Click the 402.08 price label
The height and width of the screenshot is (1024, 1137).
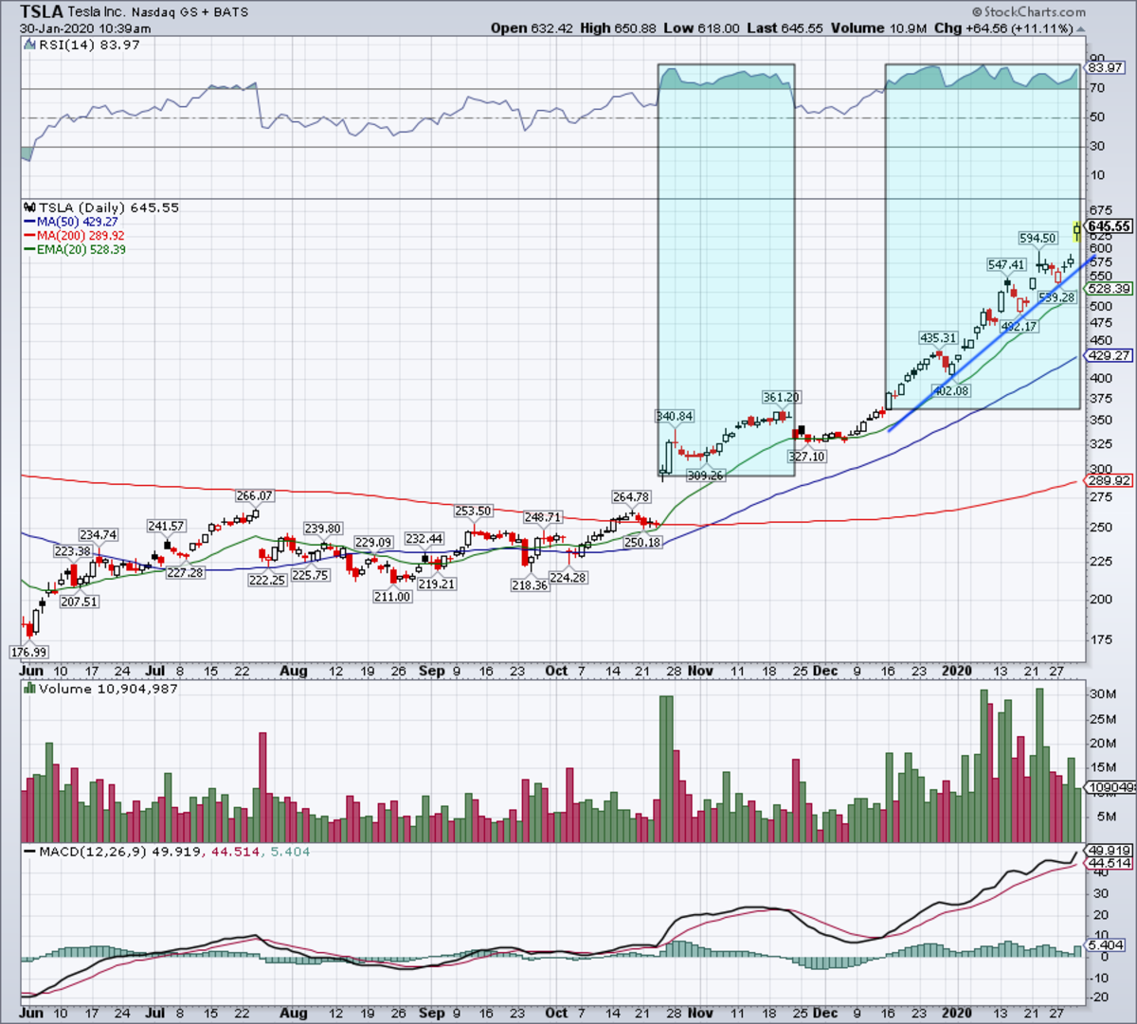951,390
